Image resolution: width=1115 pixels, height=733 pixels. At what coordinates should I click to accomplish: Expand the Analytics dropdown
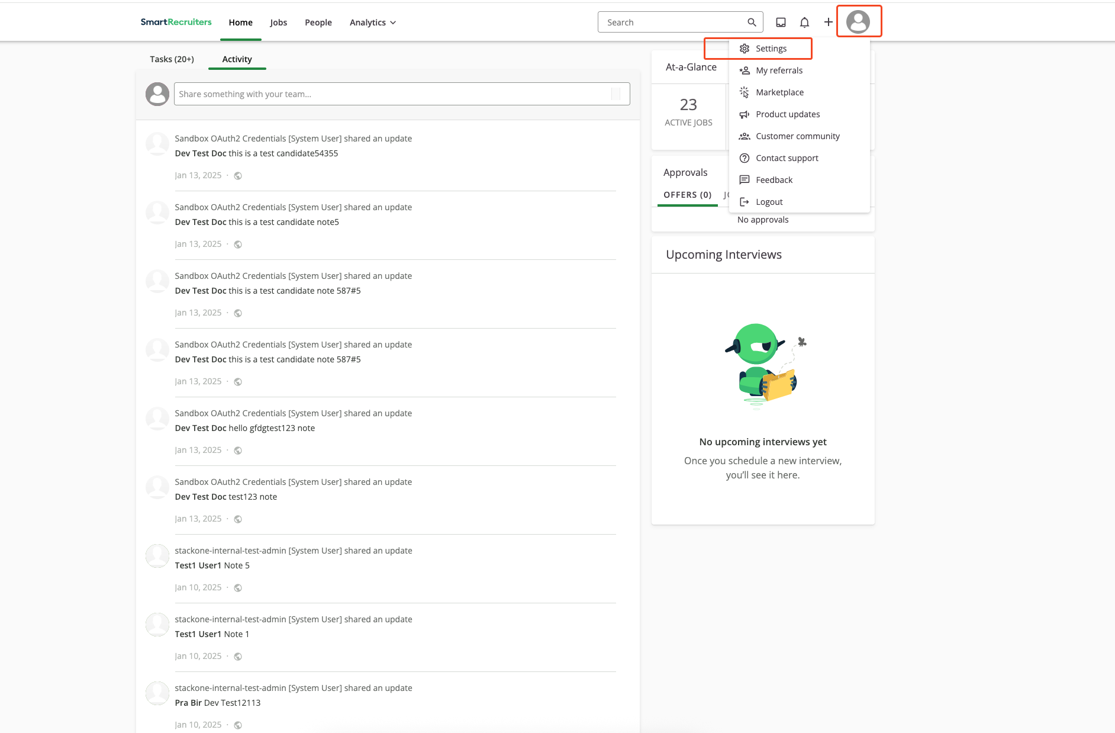[373, 22]
